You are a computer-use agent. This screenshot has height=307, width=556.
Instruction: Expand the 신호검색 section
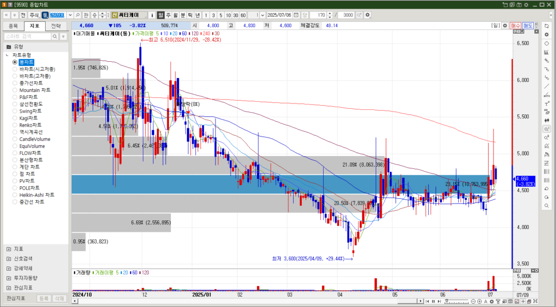coord(9,259)
